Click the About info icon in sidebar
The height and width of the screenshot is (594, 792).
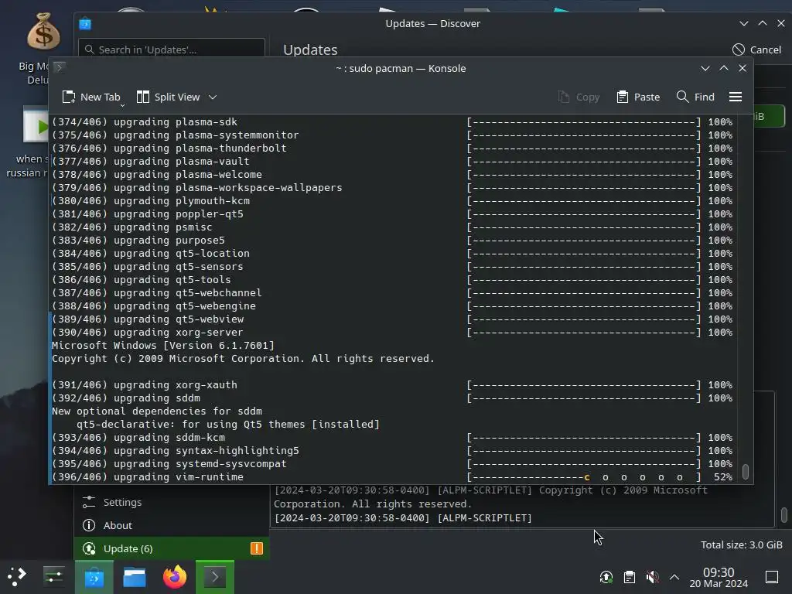tap(89, 525)
